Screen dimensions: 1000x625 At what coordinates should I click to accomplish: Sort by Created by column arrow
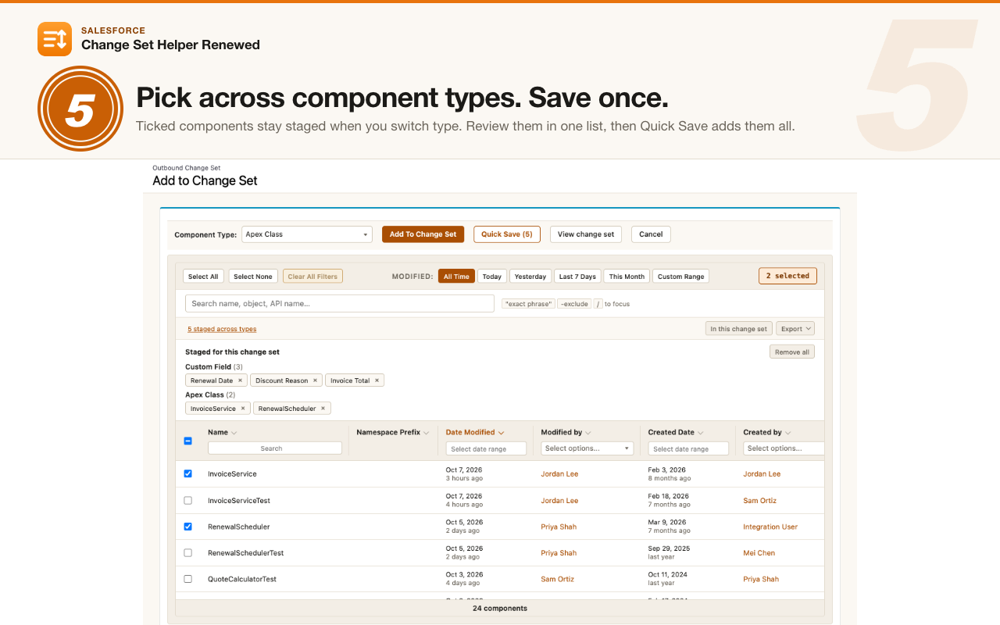click(x=788, y=433)
